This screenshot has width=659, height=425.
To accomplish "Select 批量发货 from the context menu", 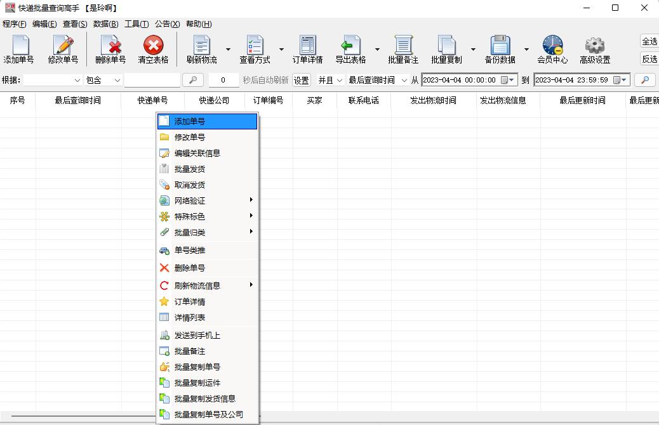I will point(190,169).
